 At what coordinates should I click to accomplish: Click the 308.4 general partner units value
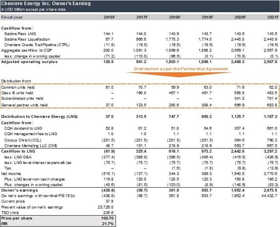(x=206, y=105)
